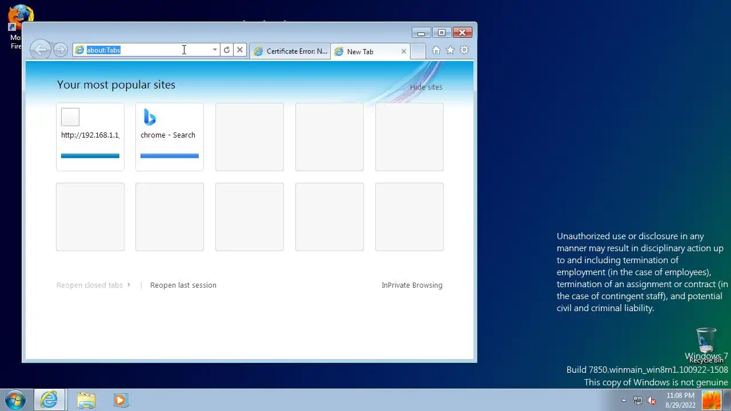Close the Internet Explorer window

462,33
